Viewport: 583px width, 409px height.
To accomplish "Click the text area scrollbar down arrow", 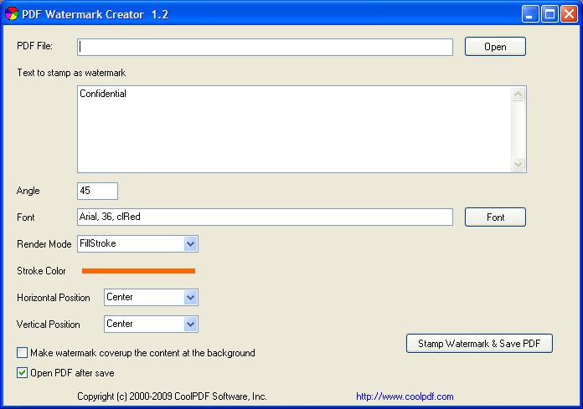I will [x=519, y=165].
